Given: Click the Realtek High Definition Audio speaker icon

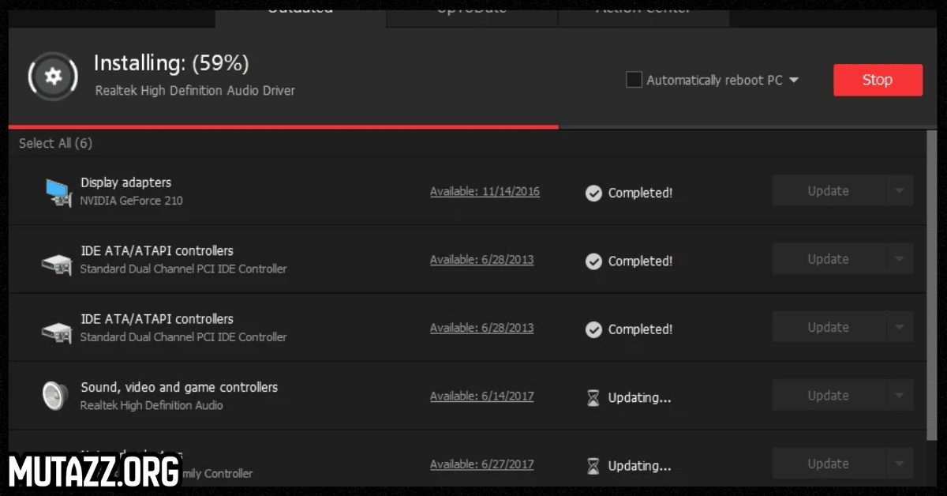Looking at the screenshot, I should coord(54,395).
